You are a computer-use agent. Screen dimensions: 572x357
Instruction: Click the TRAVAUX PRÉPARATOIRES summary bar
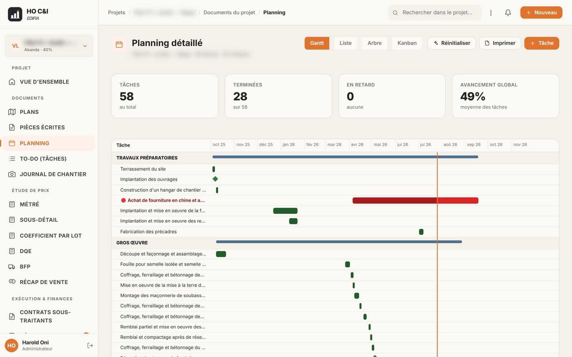click(x=345, y=157)
